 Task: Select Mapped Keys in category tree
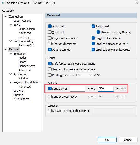coord(27,66)
